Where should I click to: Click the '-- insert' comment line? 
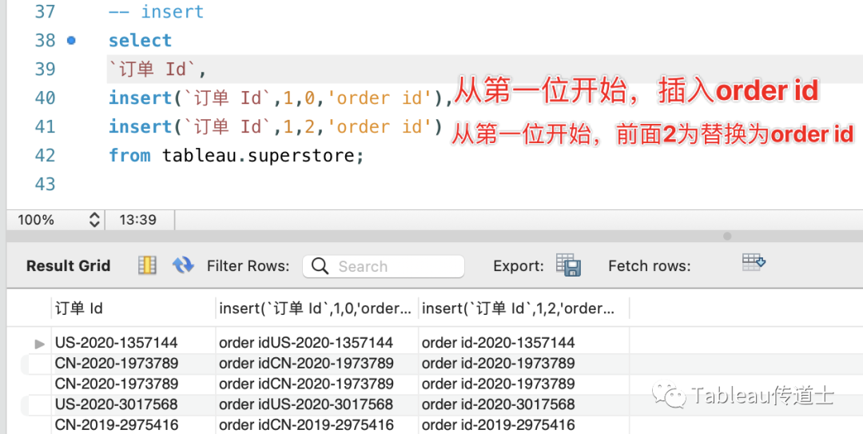(x=157, y=11)
